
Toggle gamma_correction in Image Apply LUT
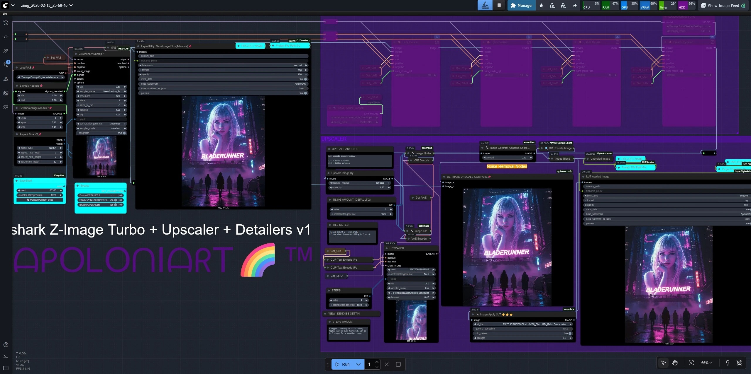pyautogui.click(x=523, y=329)
